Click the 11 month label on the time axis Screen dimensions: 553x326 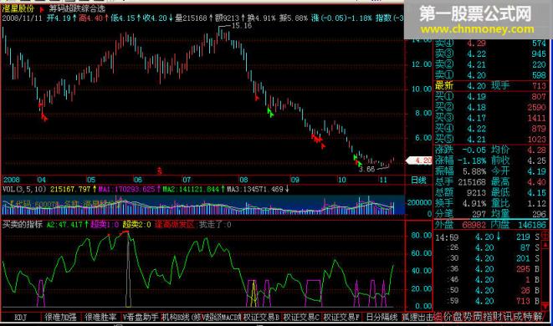383,180
